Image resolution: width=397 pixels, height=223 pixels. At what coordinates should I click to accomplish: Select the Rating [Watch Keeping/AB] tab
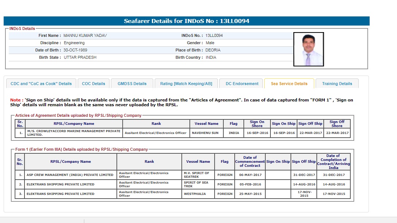[x=186, y=84]
